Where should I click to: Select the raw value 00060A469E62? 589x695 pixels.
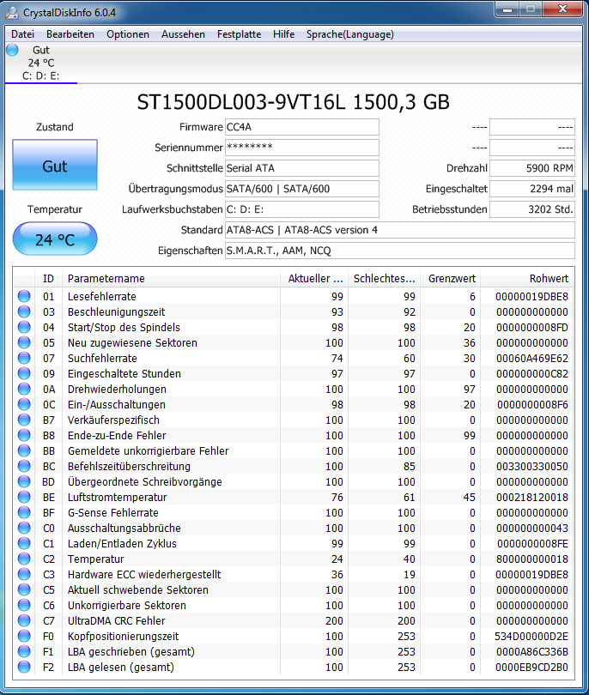[531, 358]
